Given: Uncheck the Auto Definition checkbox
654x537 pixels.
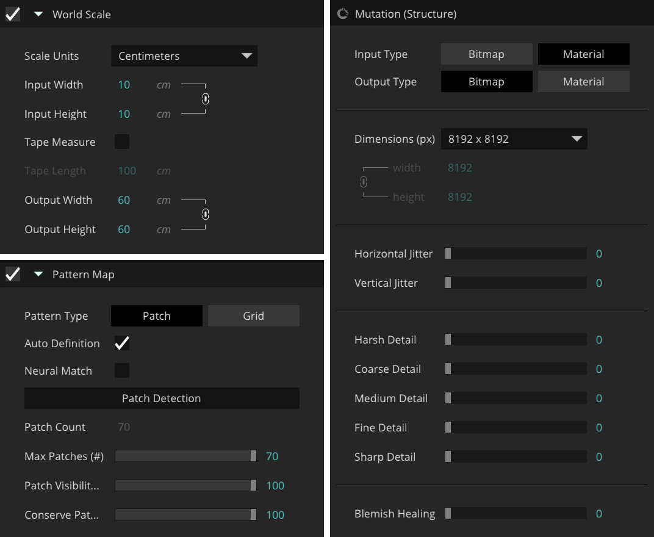Looking at the screenshot, I should (122, 344).
